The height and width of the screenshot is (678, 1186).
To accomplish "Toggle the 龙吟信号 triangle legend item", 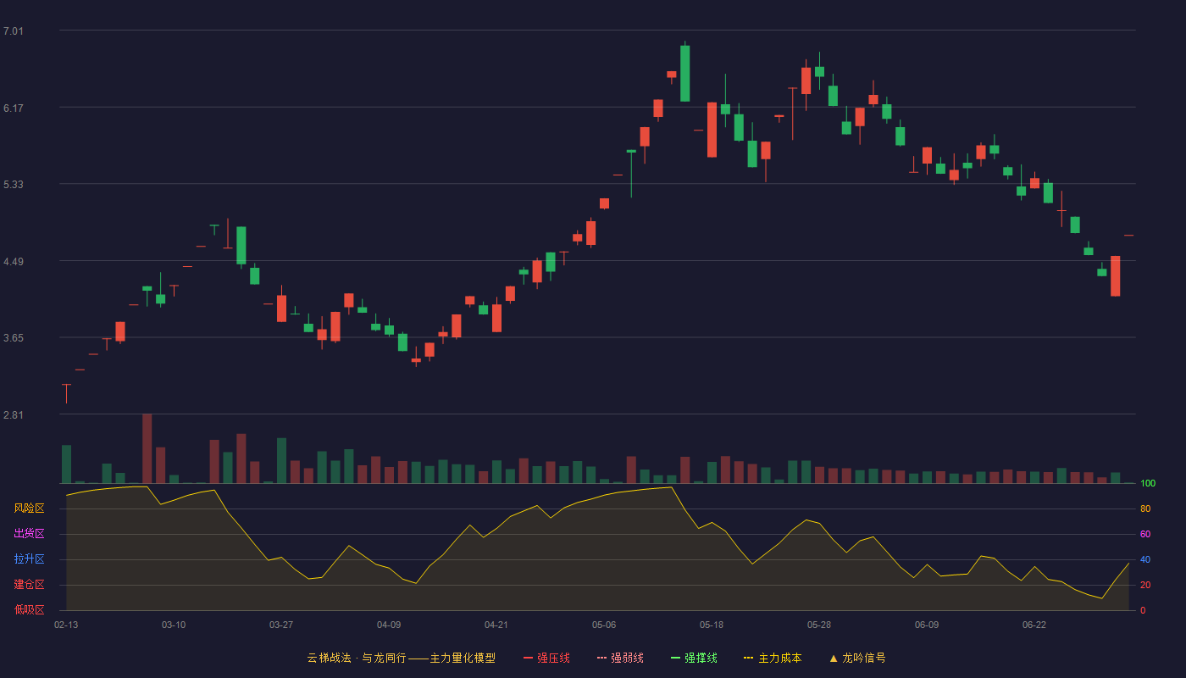I will (857, 658).
